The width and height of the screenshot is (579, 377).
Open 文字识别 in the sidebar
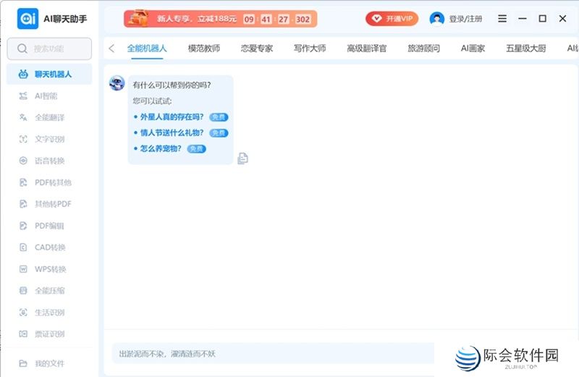click(x=49, y=139)
